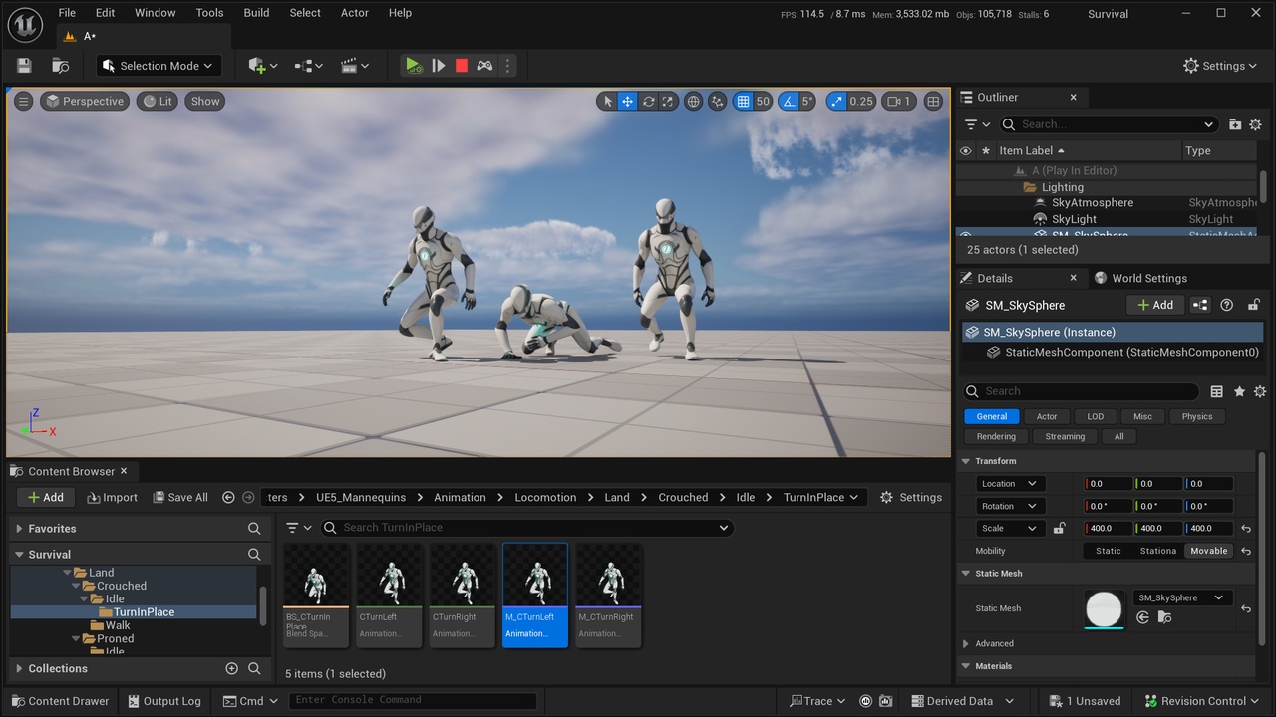Open the Blueprints toolbar dropdown icon
The width and height of the screenshot is (1276, 717).
click(309, 66)
